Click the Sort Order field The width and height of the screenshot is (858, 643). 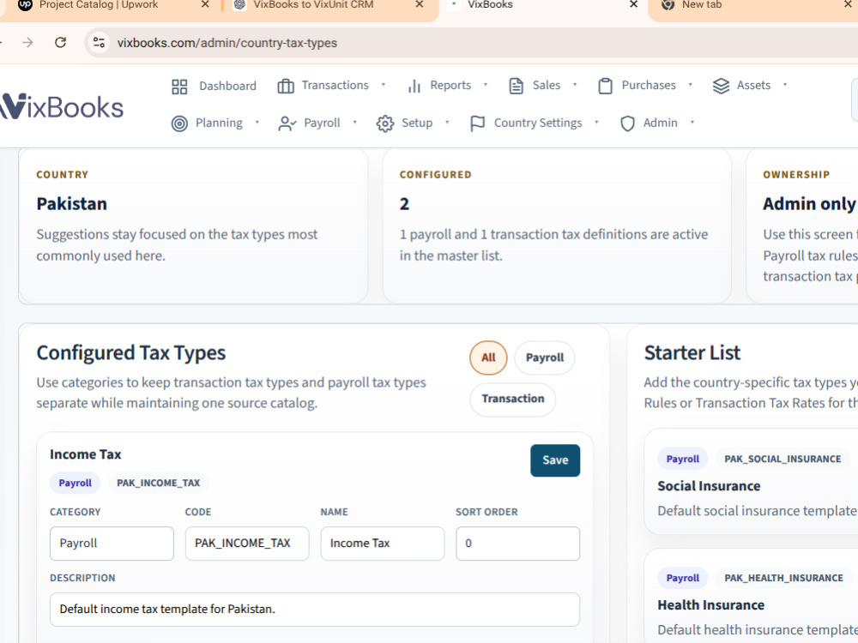[517, 544]
